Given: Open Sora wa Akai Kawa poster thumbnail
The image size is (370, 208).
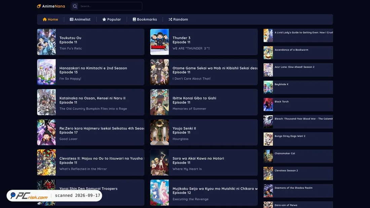Looking at the screenshot, I should 159,162.
